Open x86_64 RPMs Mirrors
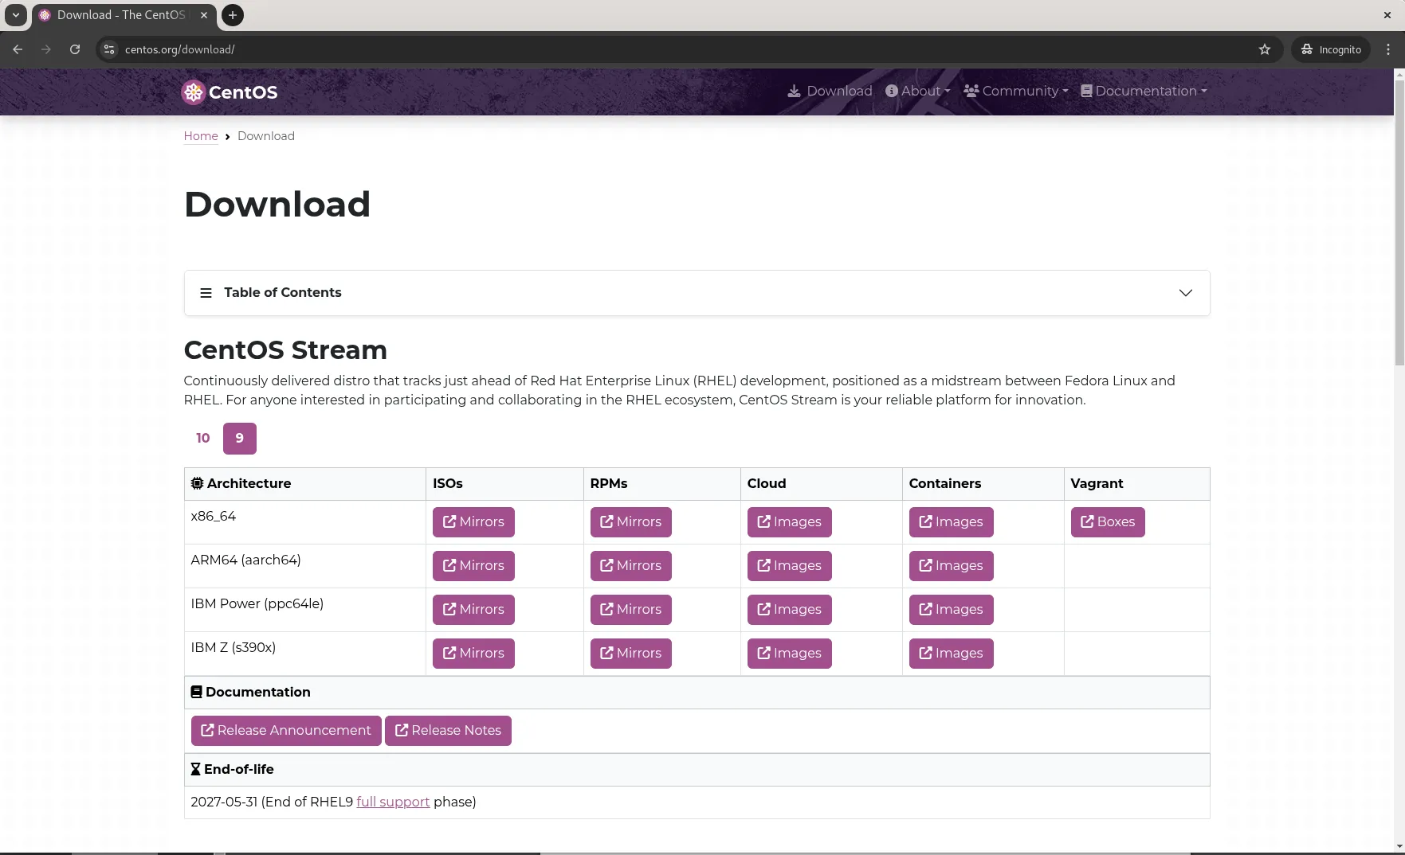The width and height of the screenshot is (1405, 855). click(x=631, y=522)
